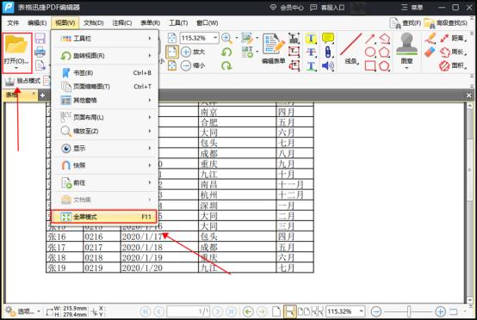The image size is (477, 320).
Task: Select the eraser tool
Action: pos(431,52)
